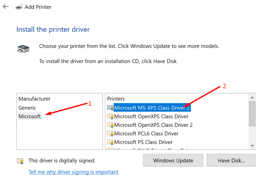The height and width of the screenshot is (178, 256).
Task: Click the icon beside Microsoft OpenXPS Class Driver 2
Action: 110,125
